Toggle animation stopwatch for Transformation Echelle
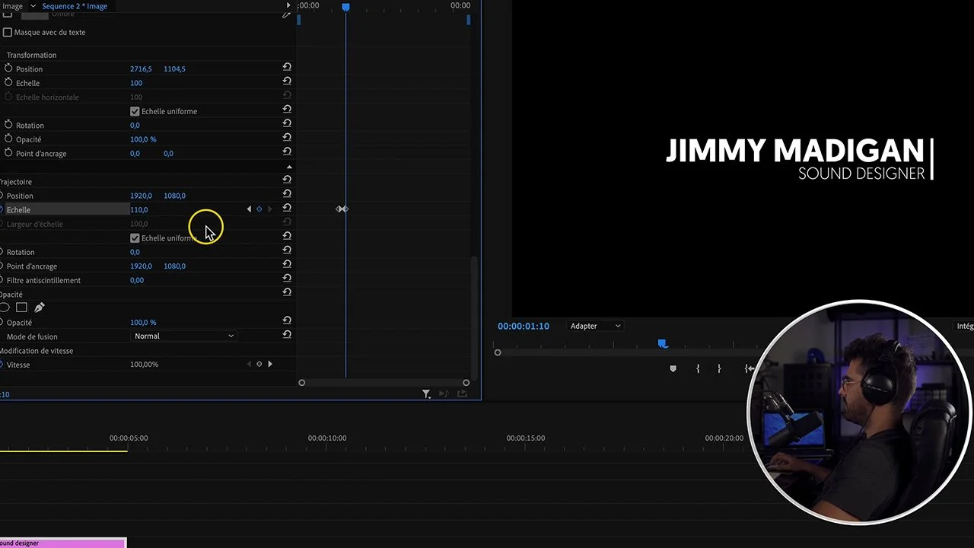Image resolution: width=974 pixels, height=548 pixels. point(8,82)
